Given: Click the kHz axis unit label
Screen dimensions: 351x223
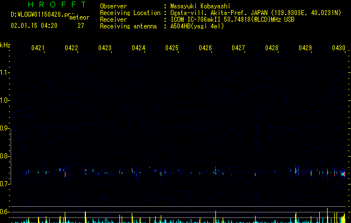Looking at the screenshot, I should pos(5,45).
